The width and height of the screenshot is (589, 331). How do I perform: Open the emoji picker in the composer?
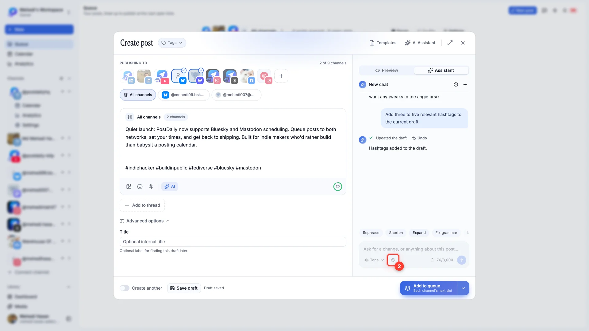click(140, 186)
